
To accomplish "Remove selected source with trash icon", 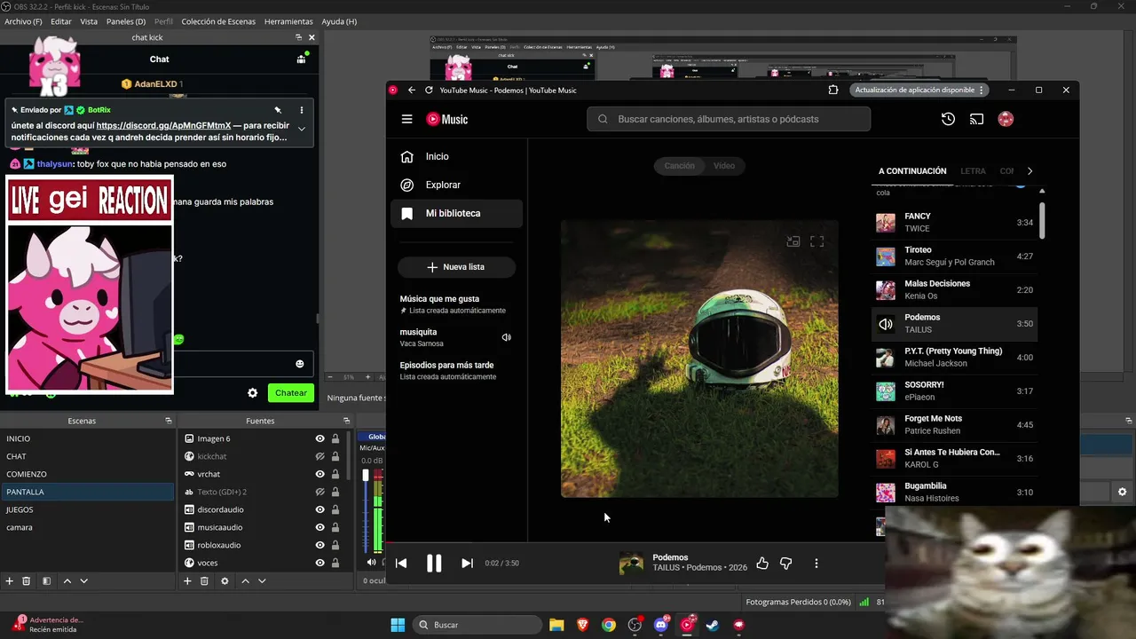I will [204, 580].
